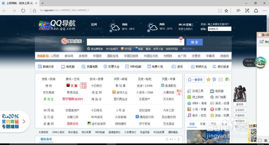Open the share icon in browser toolbar
The image size is (269, 145).
pos(256,11)
